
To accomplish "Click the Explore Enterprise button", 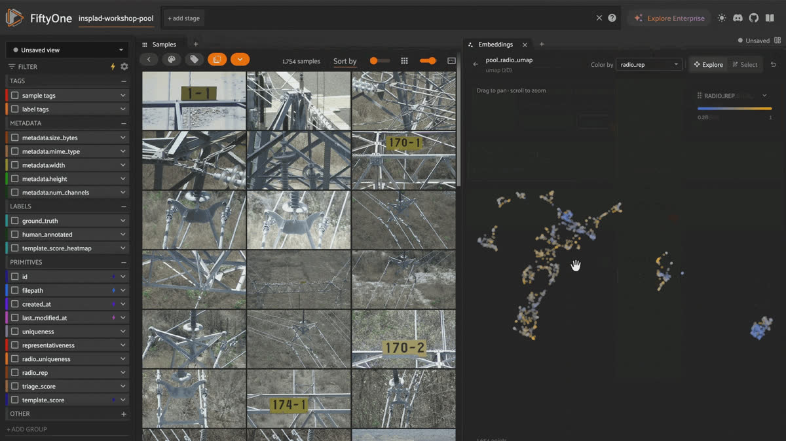I will pos(669,18).
